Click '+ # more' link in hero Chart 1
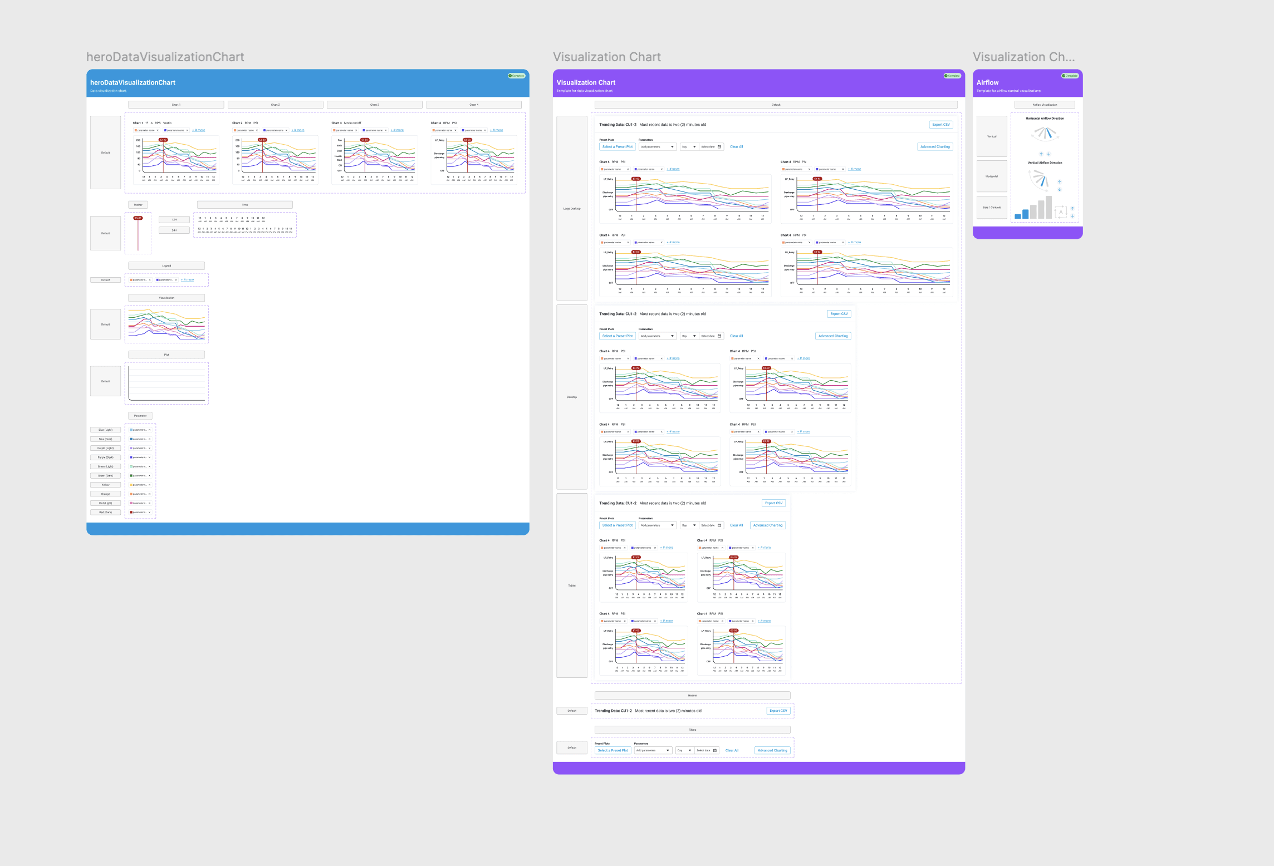Viewport: 1274px width, 866px height. pyautogui.click(x=199, y=130)
